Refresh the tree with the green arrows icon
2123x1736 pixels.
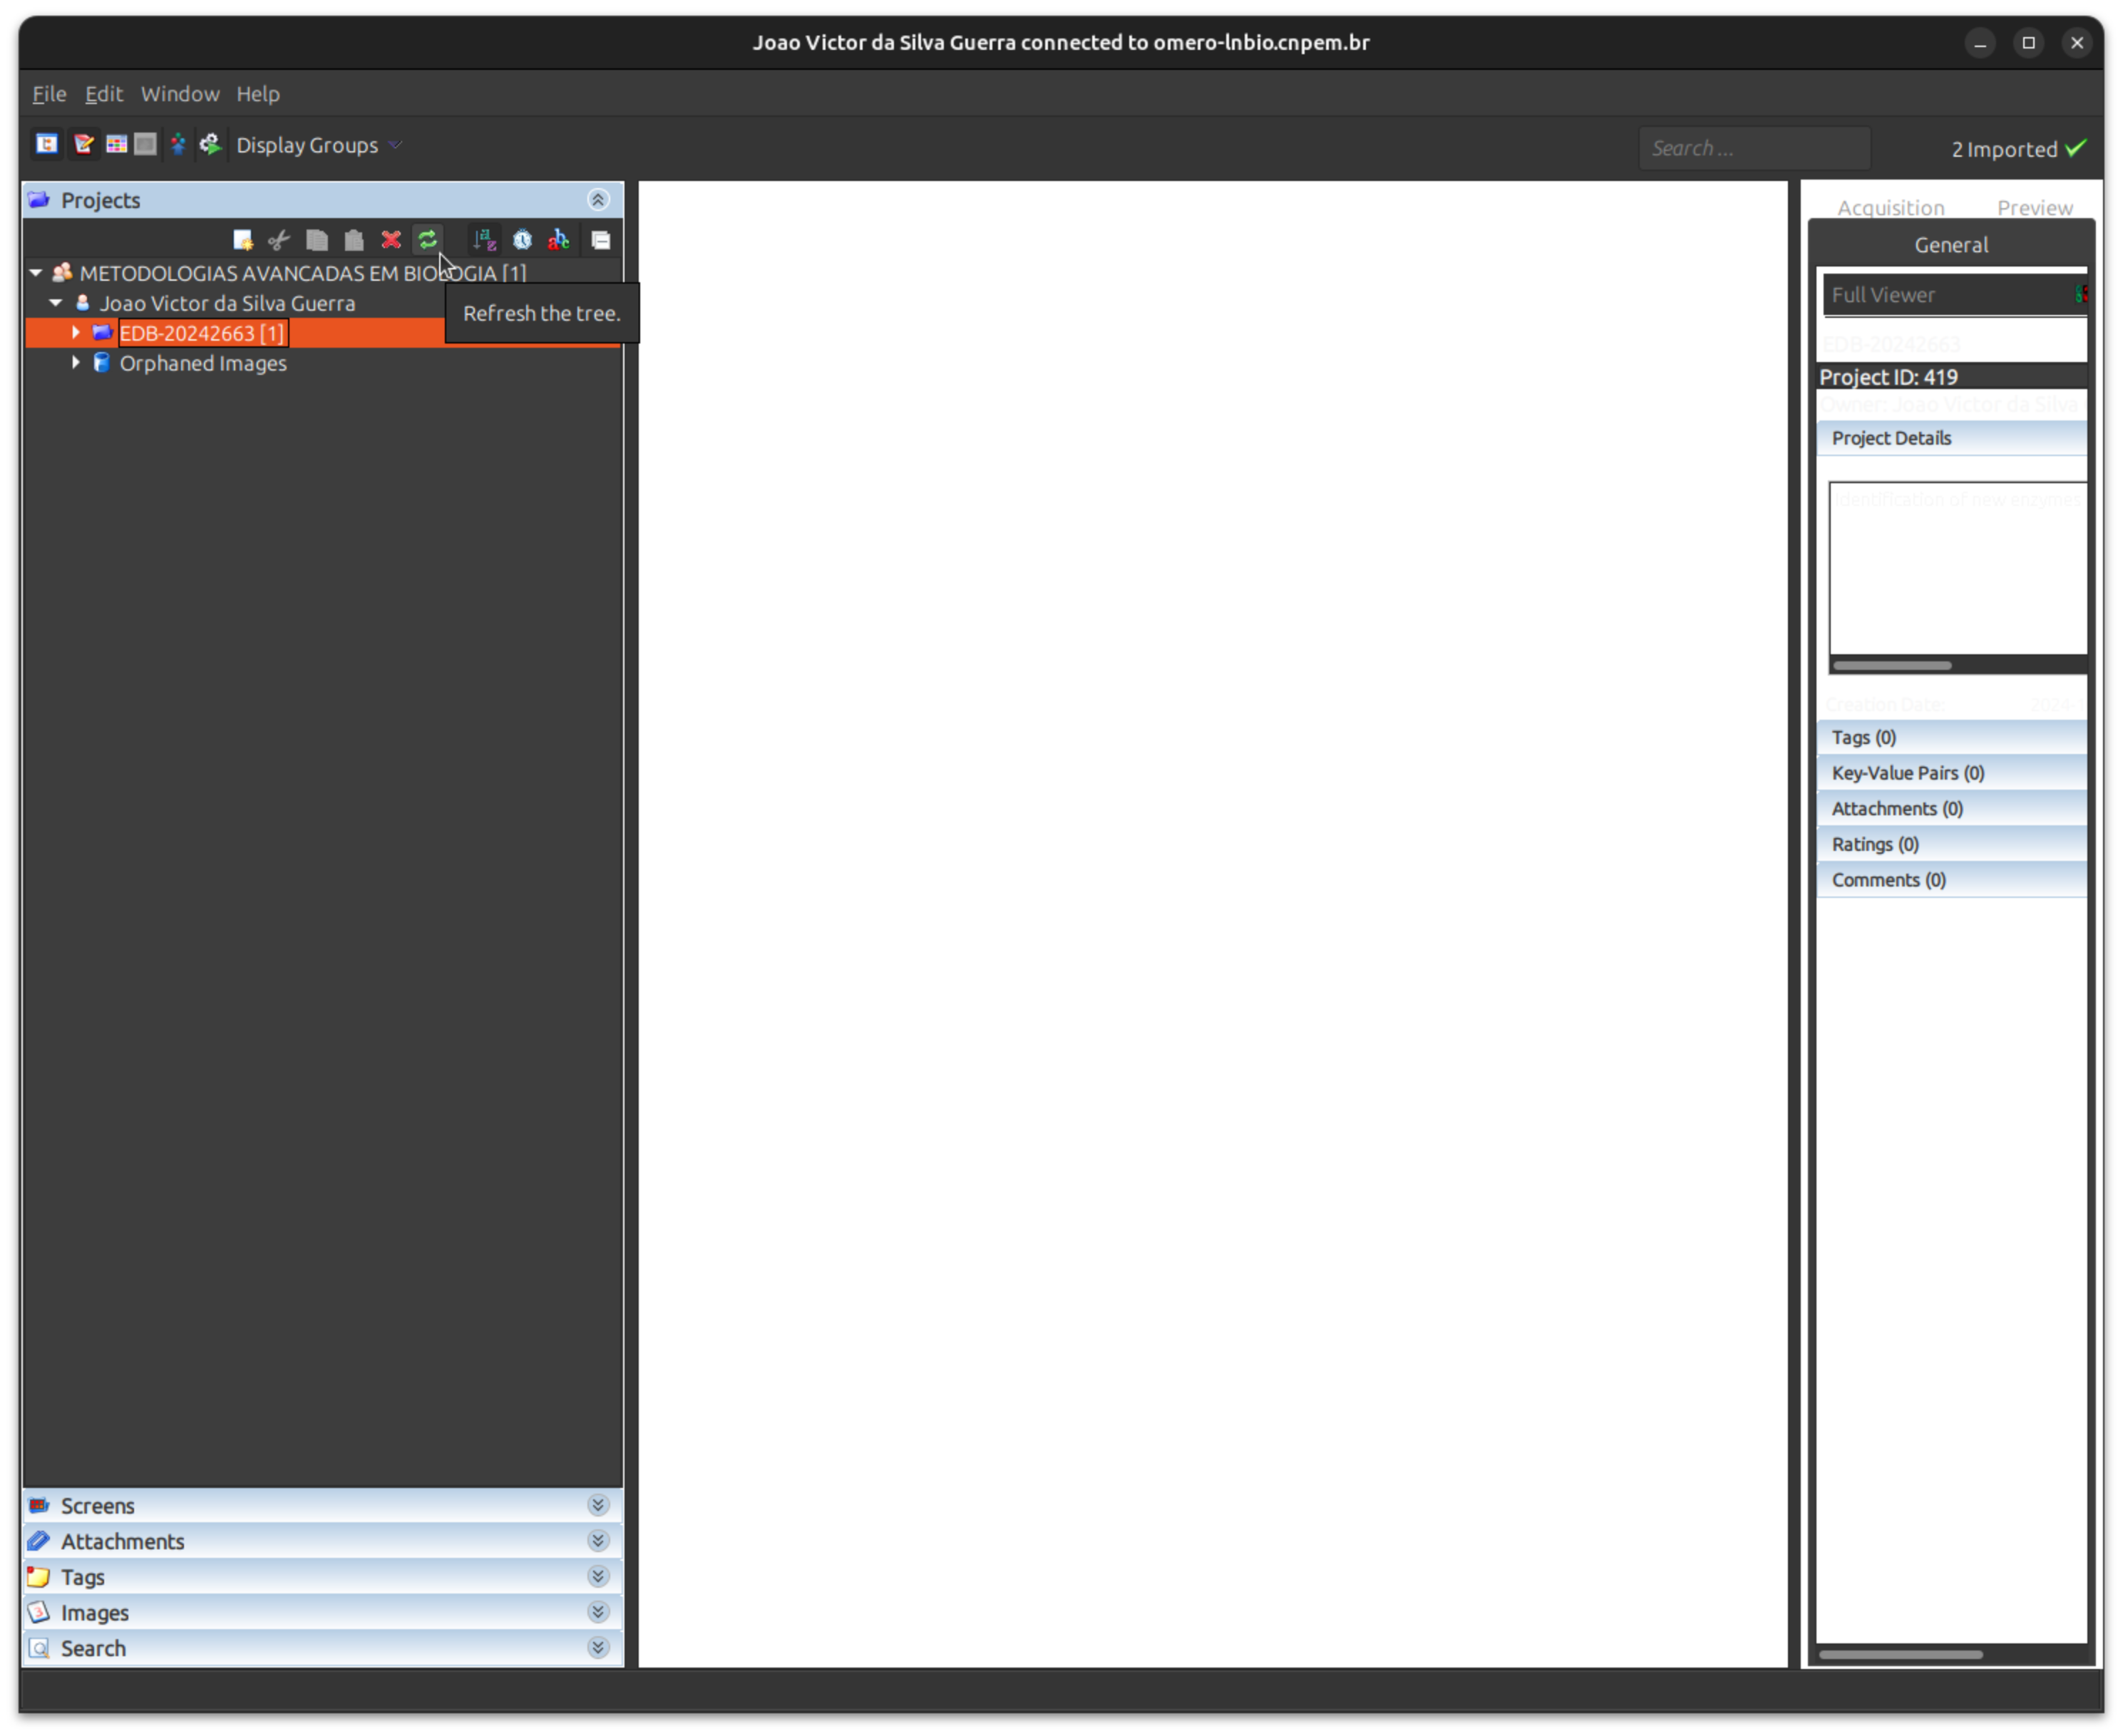[x=428, y=240]
